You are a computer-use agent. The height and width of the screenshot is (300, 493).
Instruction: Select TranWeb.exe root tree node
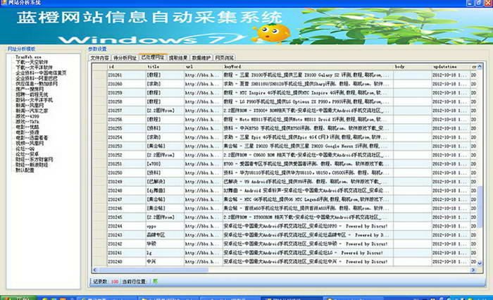(x=28, y=57)
